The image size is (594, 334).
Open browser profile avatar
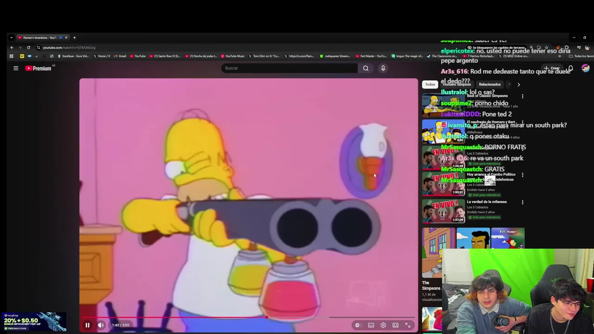[x=587, y=47]
